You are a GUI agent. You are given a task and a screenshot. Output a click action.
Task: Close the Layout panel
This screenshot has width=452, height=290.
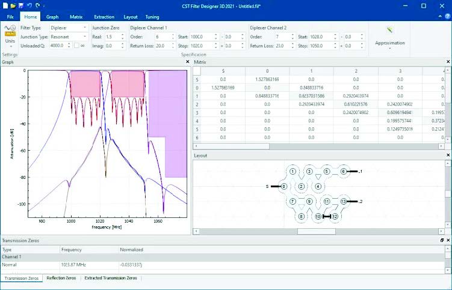tap(448, 155)
